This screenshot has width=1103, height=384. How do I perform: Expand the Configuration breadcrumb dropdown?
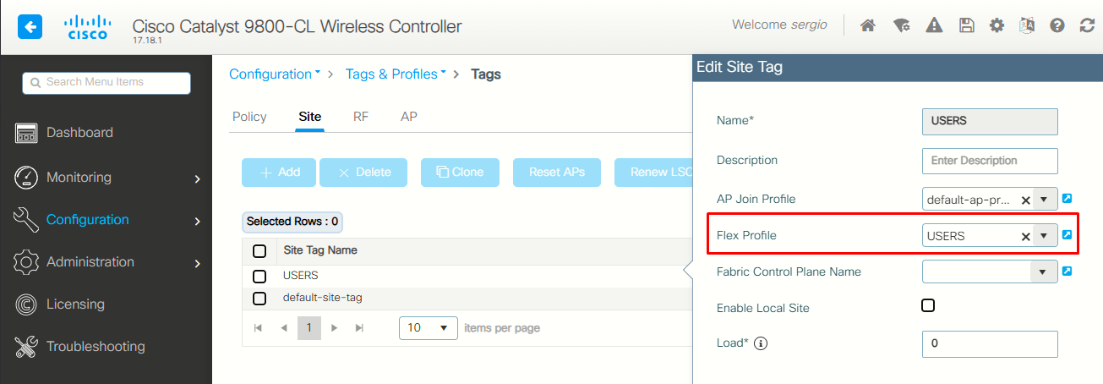pos(318,74)
